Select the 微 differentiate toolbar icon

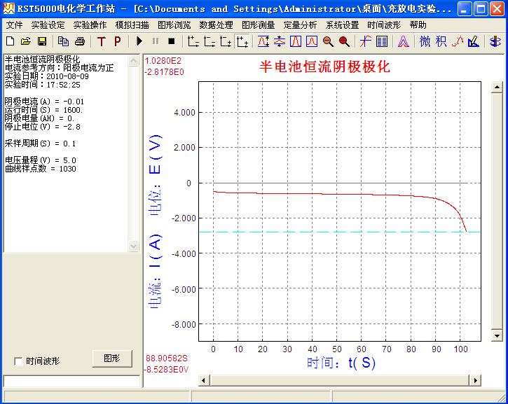(425, 41)
